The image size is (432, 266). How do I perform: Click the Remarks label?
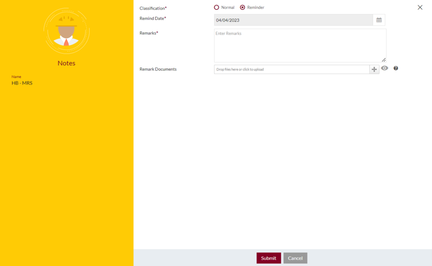149,33
